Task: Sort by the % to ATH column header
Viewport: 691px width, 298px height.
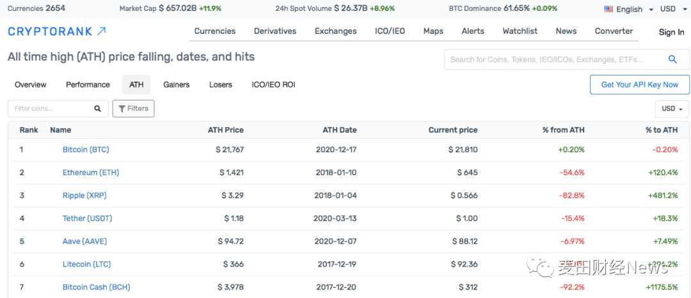Action: click(662, 130)
